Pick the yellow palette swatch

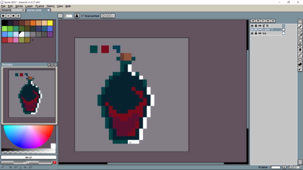coord(50,23)
